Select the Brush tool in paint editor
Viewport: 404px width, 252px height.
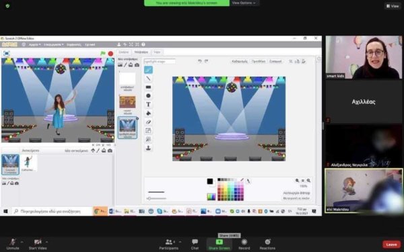[x=148, y=70]
